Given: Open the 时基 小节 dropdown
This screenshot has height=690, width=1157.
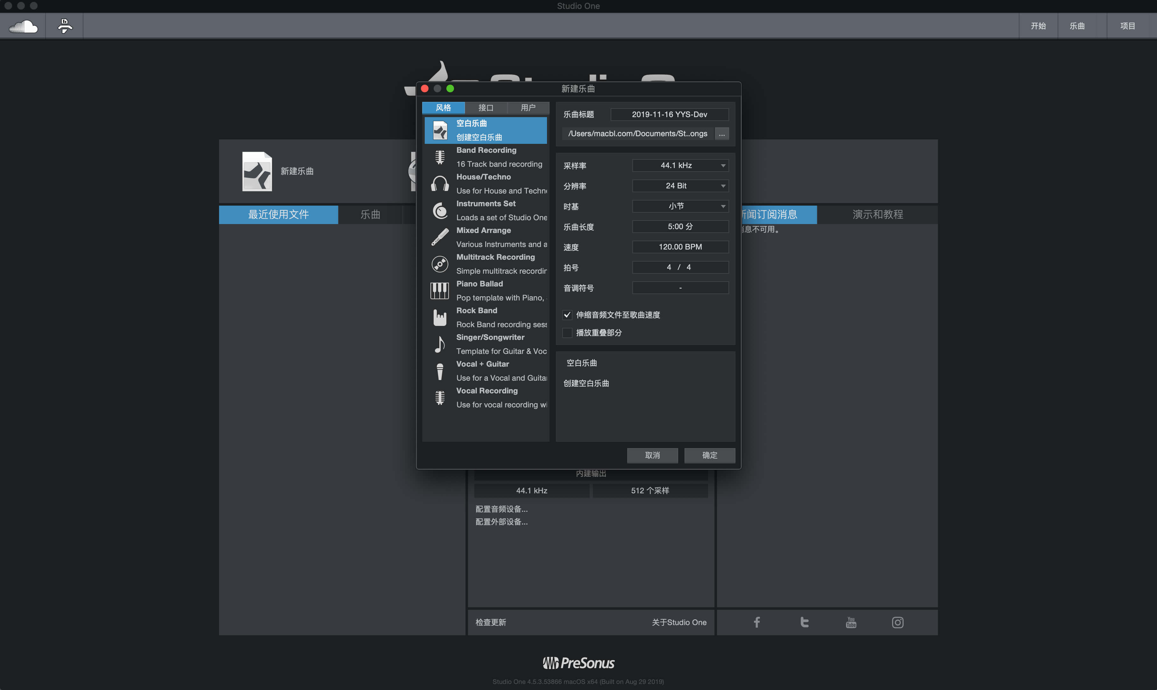Looking at the screenshot, I should pyautogui.click(x=680, y=206).
